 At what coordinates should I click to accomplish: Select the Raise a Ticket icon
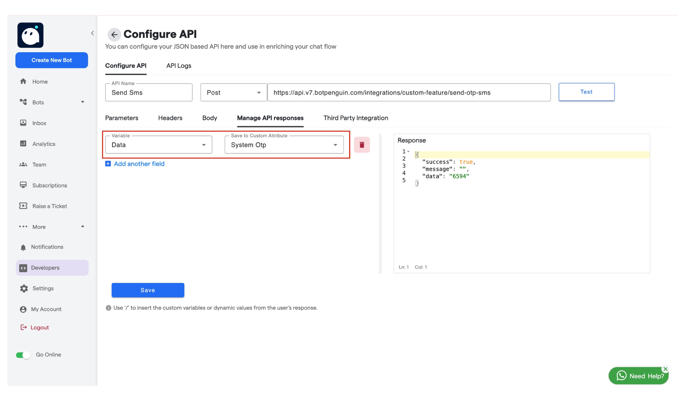pyautogui.click(x=23, y=206)
